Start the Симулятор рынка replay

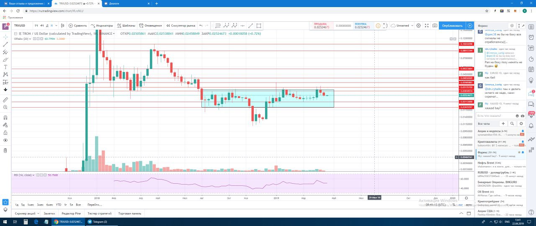180,26
